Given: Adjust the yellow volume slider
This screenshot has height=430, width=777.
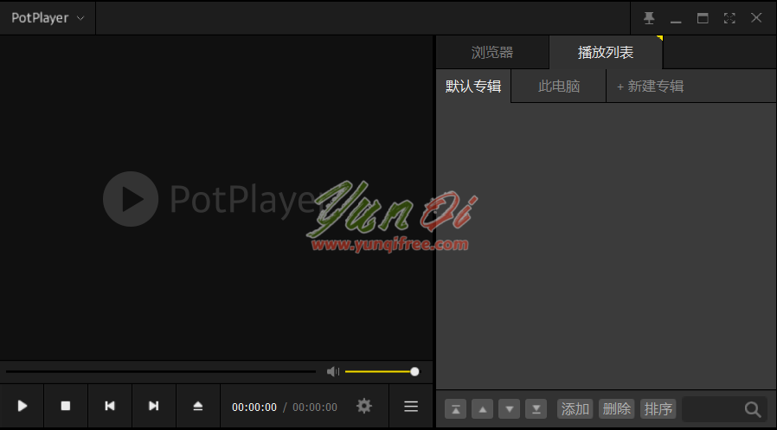Looking at the screenshot, I should tap(382, 371).
